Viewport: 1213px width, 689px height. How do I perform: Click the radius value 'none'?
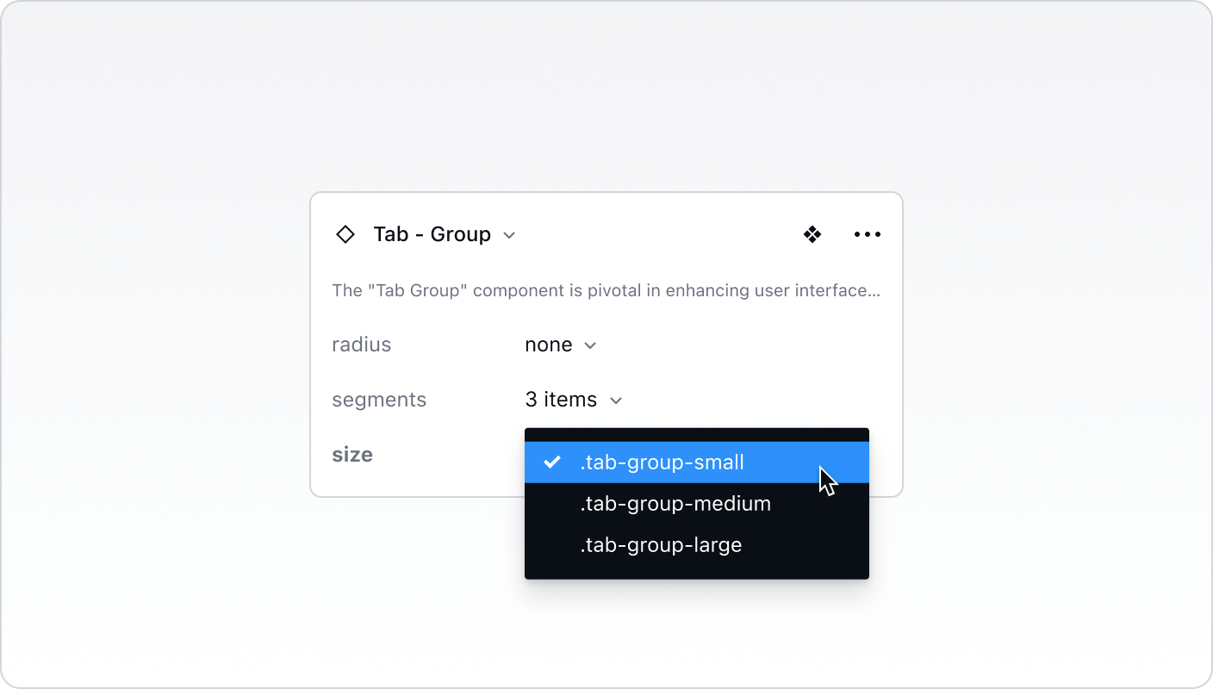548,344
